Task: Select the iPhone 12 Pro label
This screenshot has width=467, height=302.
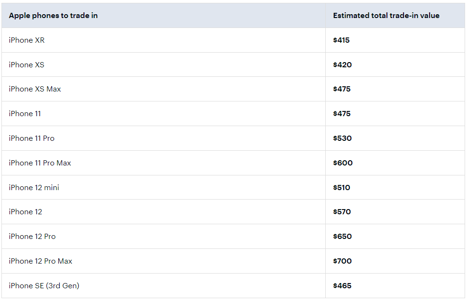Action: click(32, 237)
